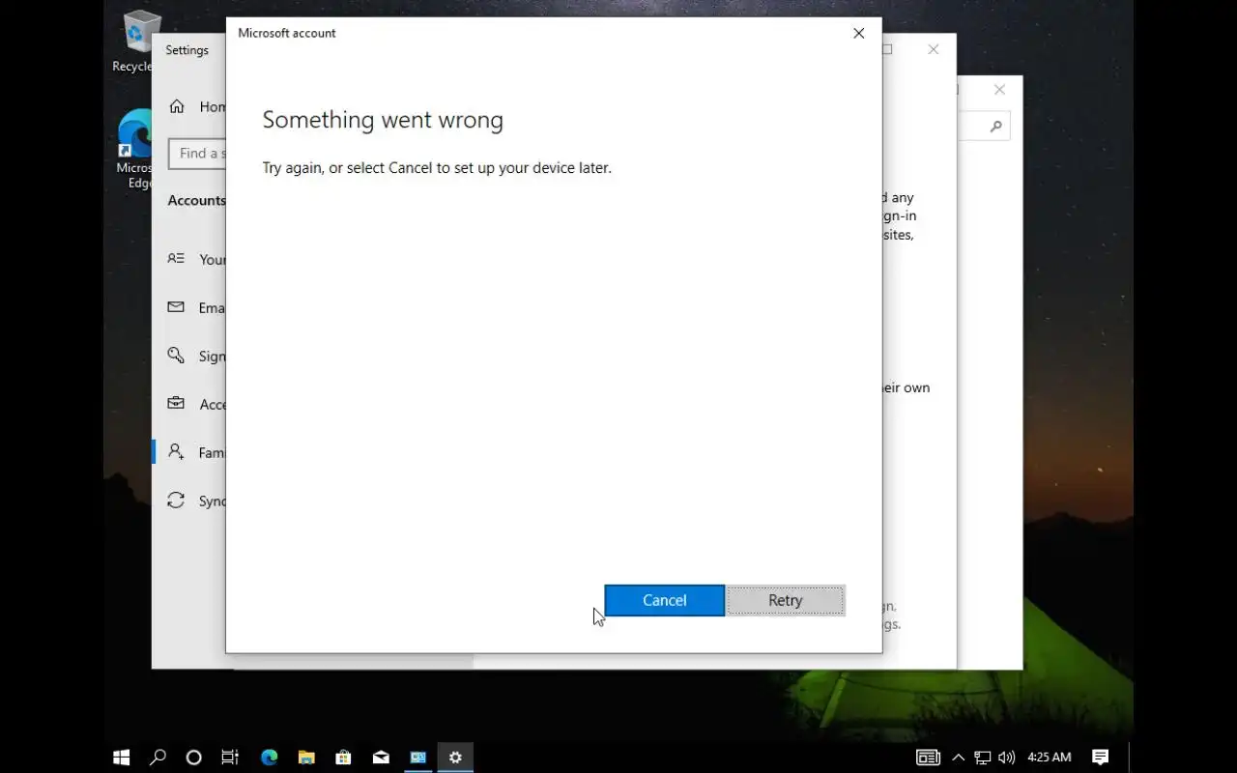Open Cortana from the taskbar
This screenshot has width=1237, height=773.
(x=193, y=758)
